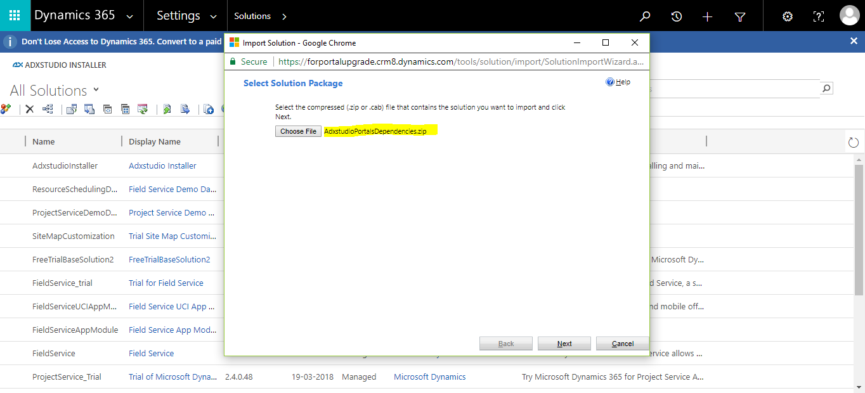Open the Help link in import dialog
The width and height of the screenshot is (865, 393).
[x=618, y=82]
